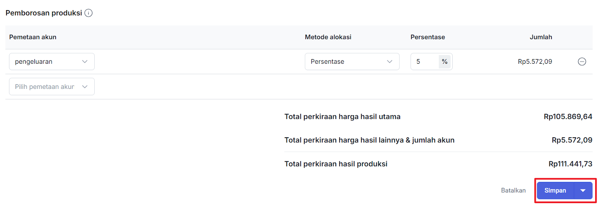Open the Pilih pemetaan akun dropdown
This screenshot has height=207, width=601.
click(52, 87)
